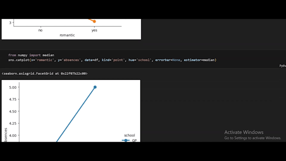This screenshot has width=286, height=161.
Task: Click the Python language label of the cell
Action: (283, 66)
